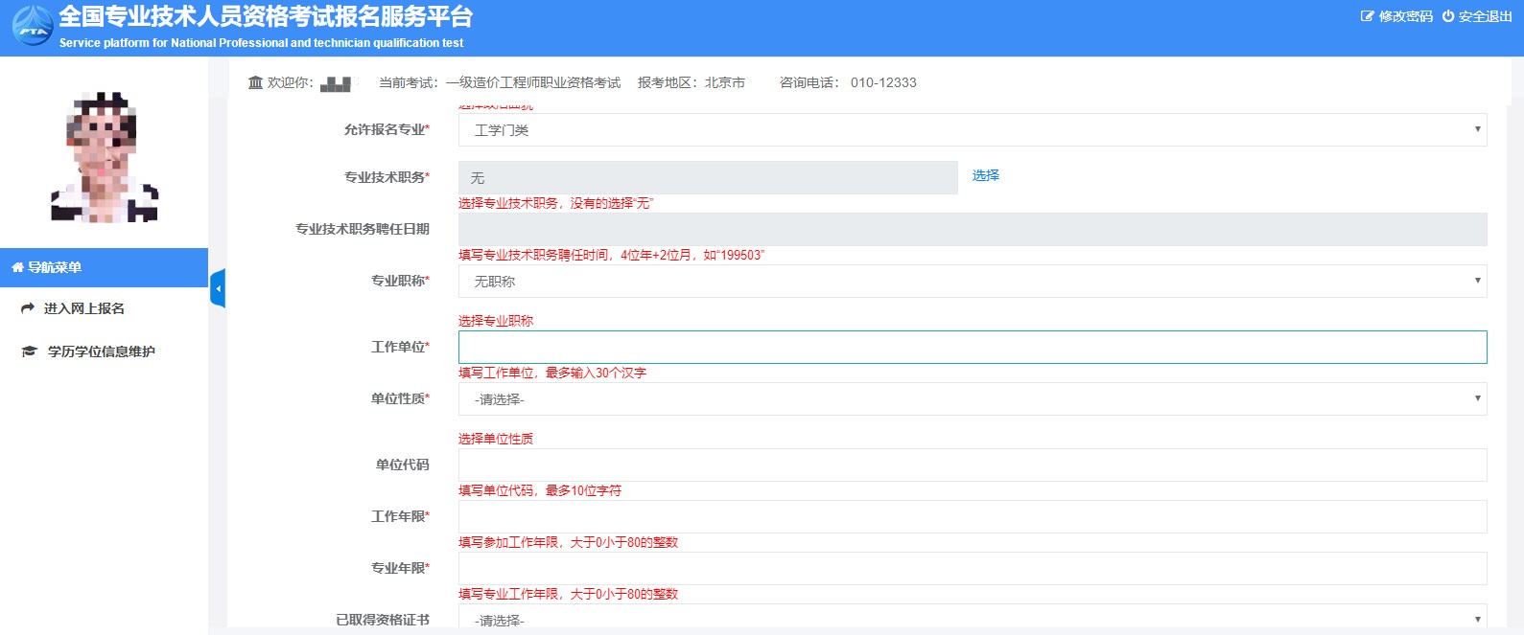Viewport: 1524px width, 635px height.
Task: Click the power icon beside 安全退出
Action: [x=1447, y=16]
